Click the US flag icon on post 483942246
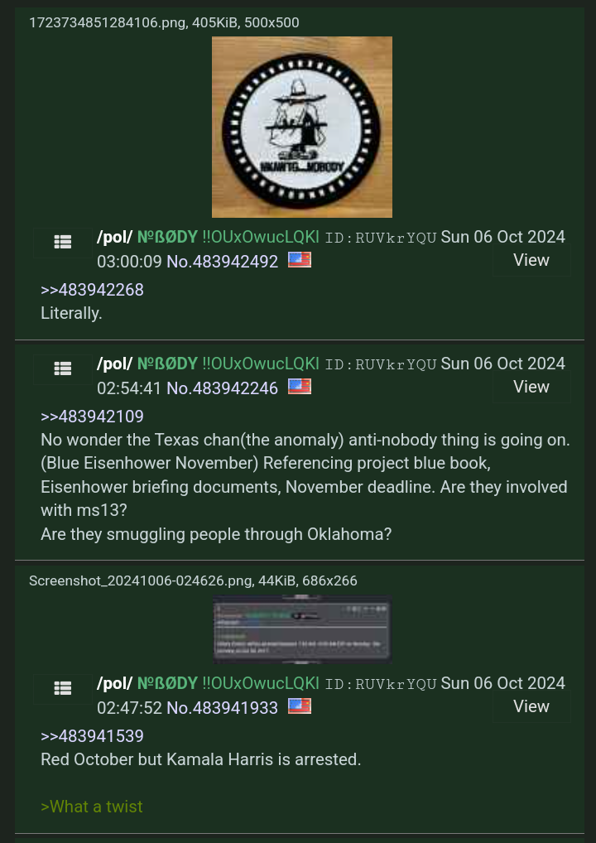Viewport: 596px width, 843px height. (300, 387)
